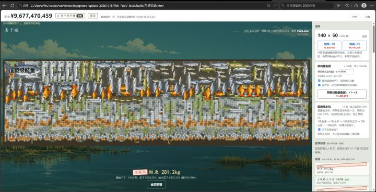
Task: Click the 281.2kg catch result text
Action: (156, 172)
